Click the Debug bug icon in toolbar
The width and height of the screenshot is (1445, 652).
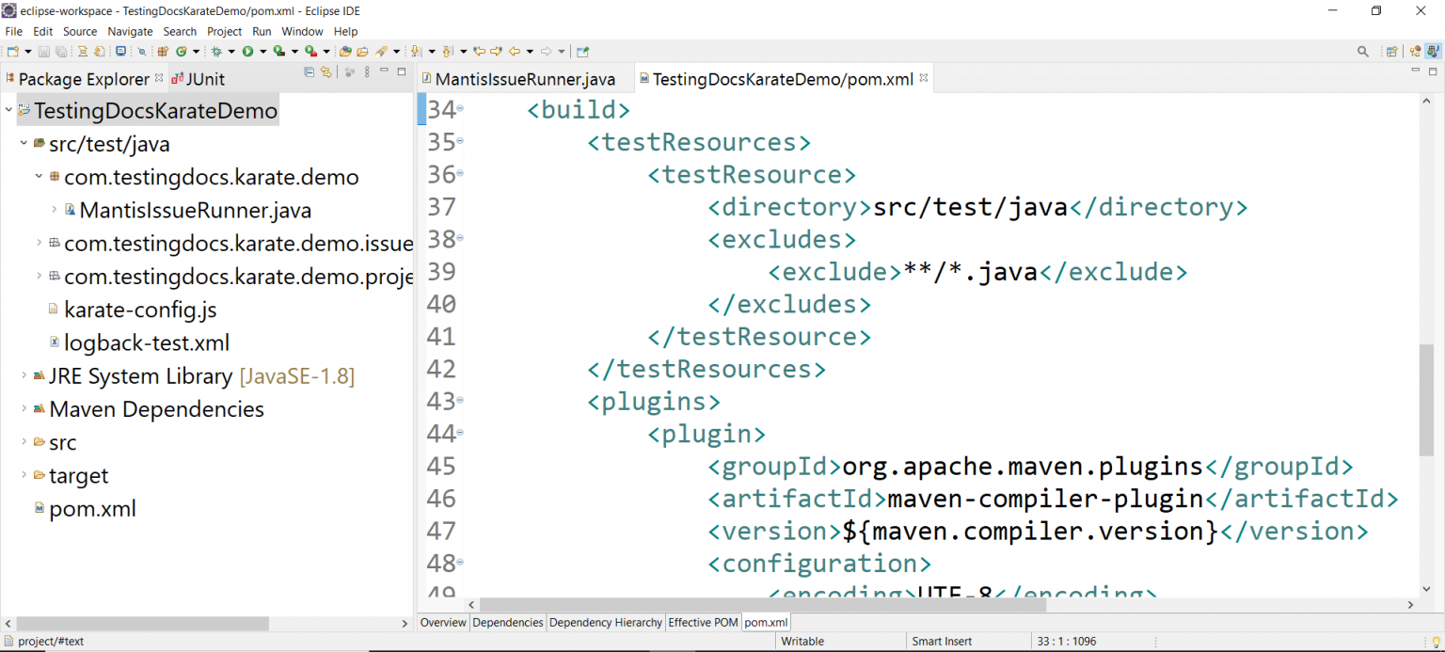tap(216, 52)
